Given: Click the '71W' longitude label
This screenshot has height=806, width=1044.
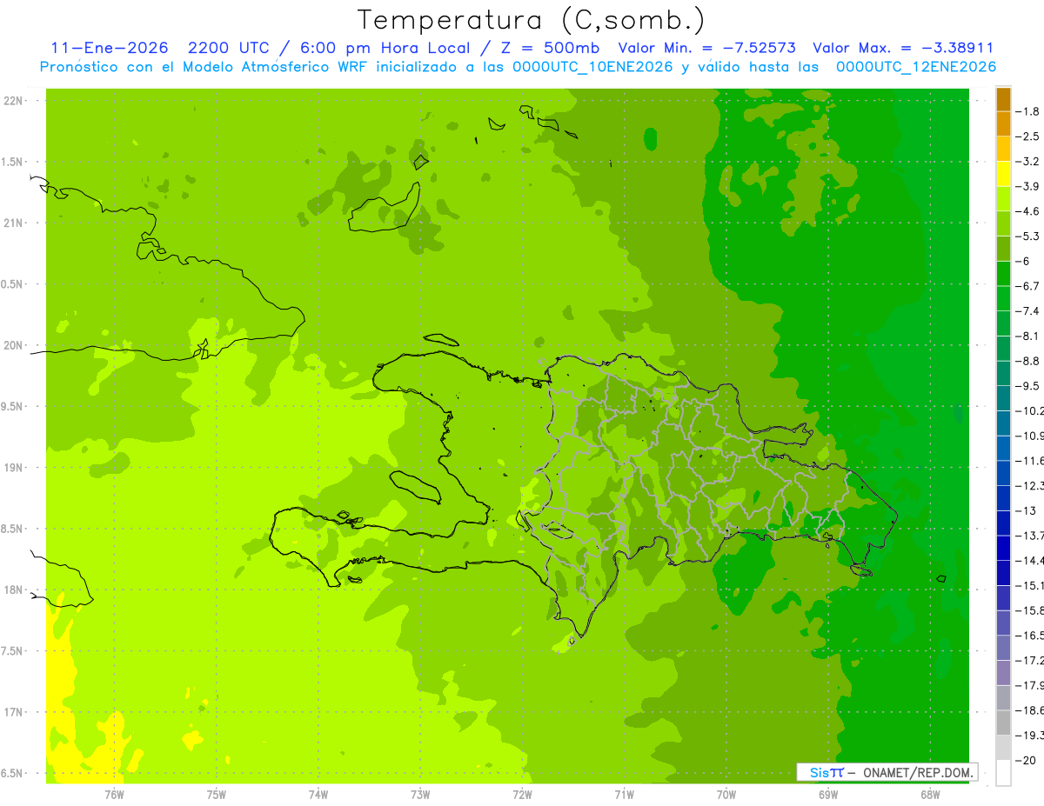Looking at the screenshot, I should pyautogui.click(x=624, y=794).
